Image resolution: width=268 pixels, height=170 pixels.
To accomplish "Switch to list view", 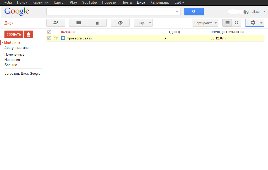I will tap(227, 23).
